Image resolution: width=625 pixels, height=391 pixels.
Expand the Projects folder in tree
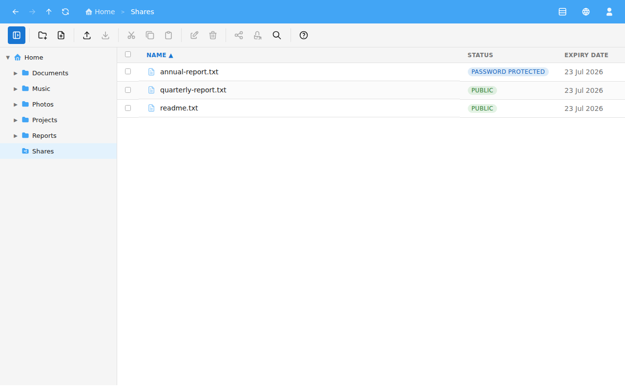(16, 120)
